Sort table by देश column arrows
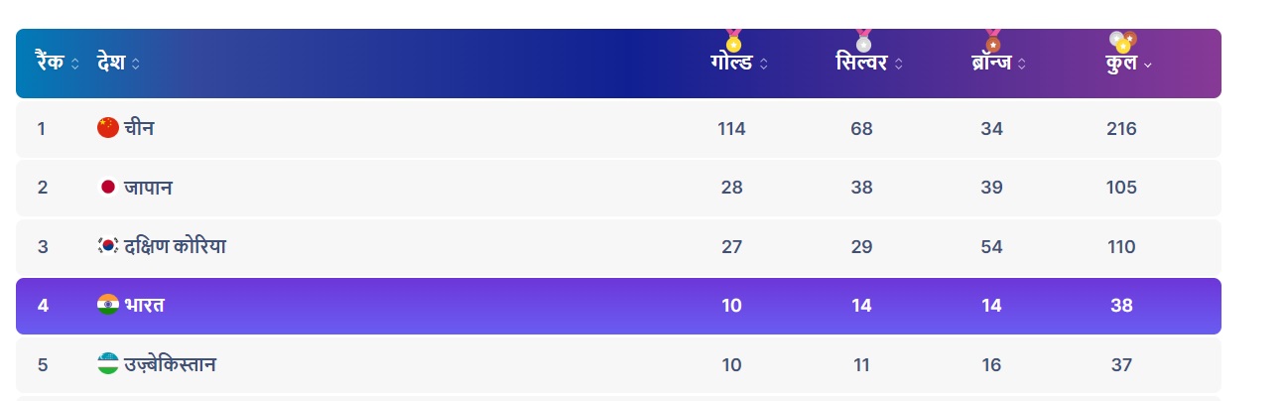The width and height of the screenshot is (1286, 401). 135,65
